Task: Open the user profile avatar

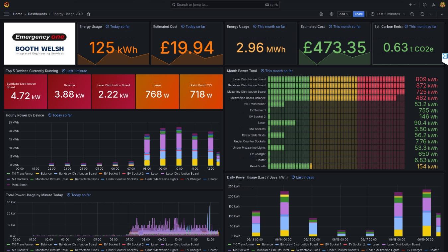Action: tap(442, 5)
